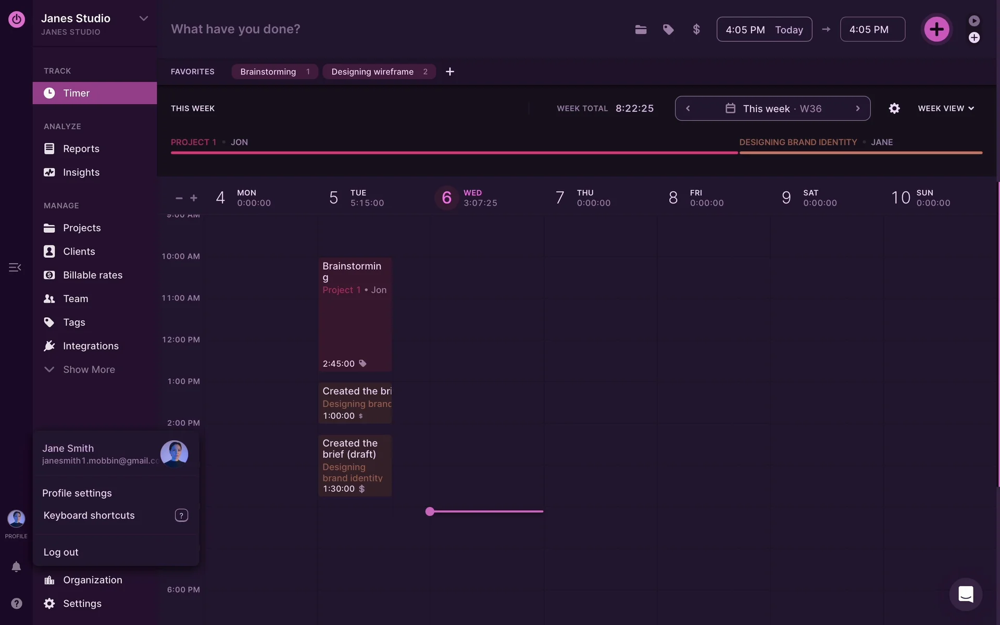Image resolution: width=1000 pixels, height=625 pixels.
Task: Open notifications with the bell icon
Action: coord(16,567)
